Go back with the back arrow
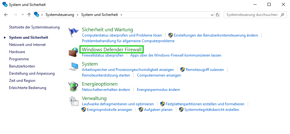 point(6,15)
